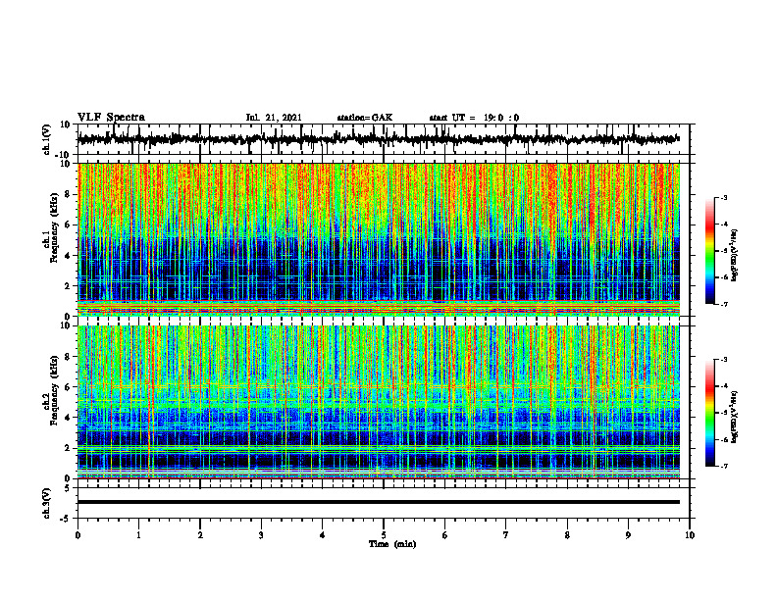
Task: Click the time axis tick label "1"
Action: coord(138,535)
